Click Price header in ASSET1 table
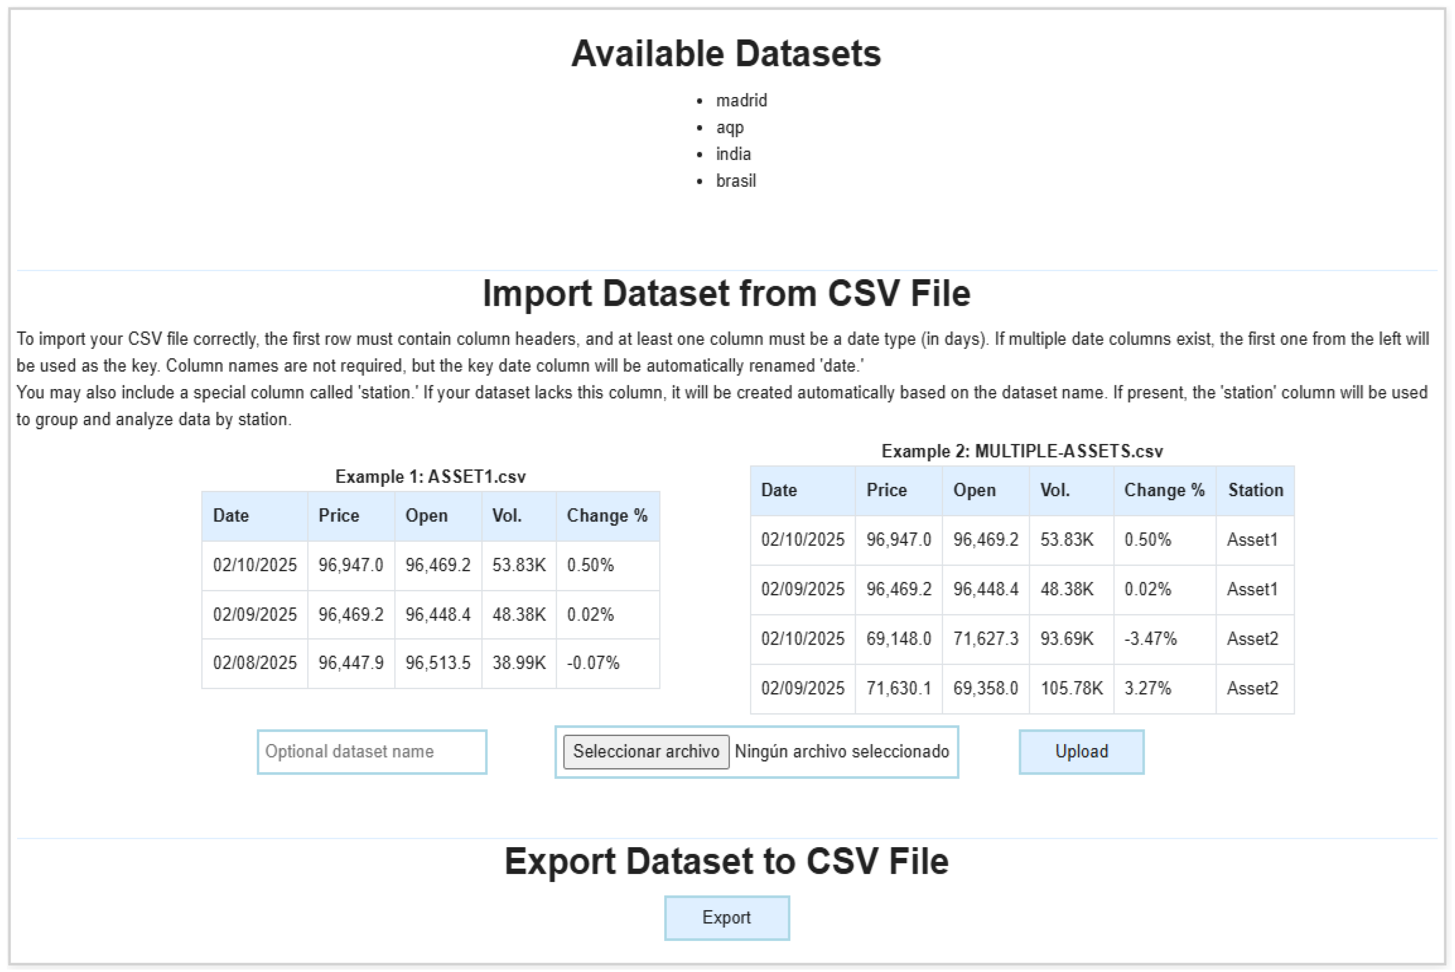Viewport: 1455px width, 972px height. 351,516
